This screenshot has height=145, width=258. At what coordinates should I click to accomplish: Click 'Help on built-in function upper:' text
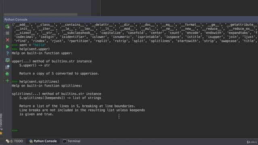[42, 53]
